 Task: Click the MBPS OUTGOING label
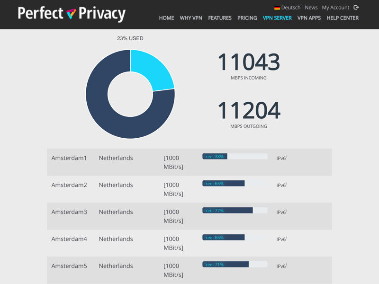(248, 126)
